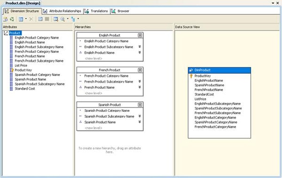Select Spanish Product Category Name hierarchy level
The width and height of the screenshot is (282, 178).
[107, 110]
